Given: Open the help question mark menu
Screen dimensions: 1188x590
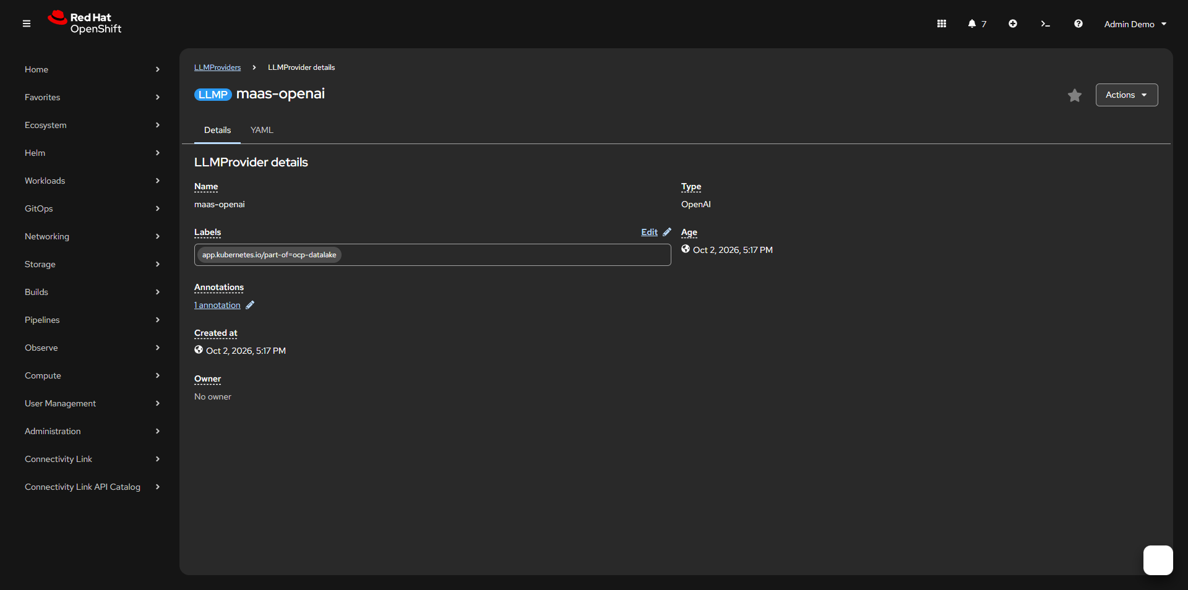Looking at the screenshot, I should [1078, 24].
